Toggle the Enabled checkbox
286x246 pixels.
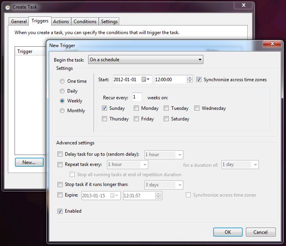(60, 211)
